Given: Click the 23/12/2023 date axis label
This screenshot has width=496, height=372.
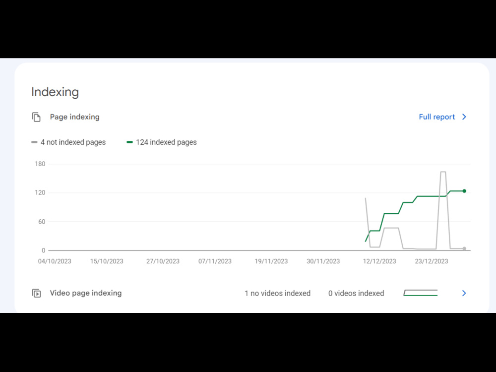Looking at the screenshot, I should pyautogui.click(x=432, y=261).
